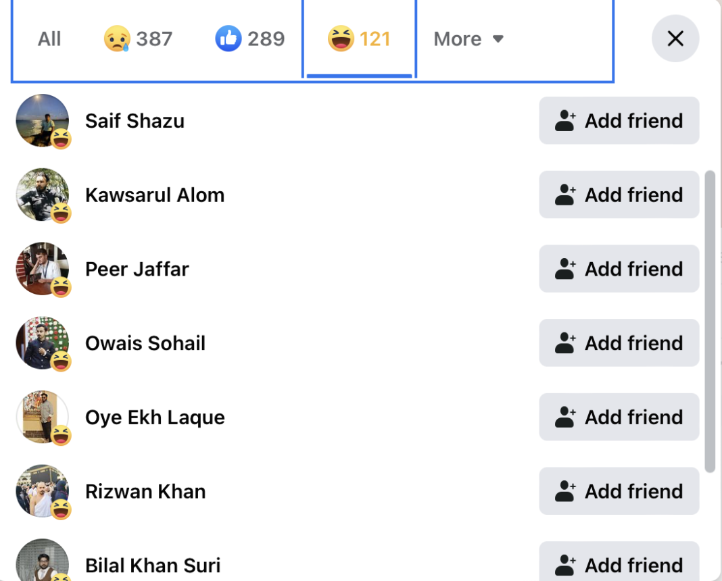Click Owais Sohail's profile avatar

(42, 343)
